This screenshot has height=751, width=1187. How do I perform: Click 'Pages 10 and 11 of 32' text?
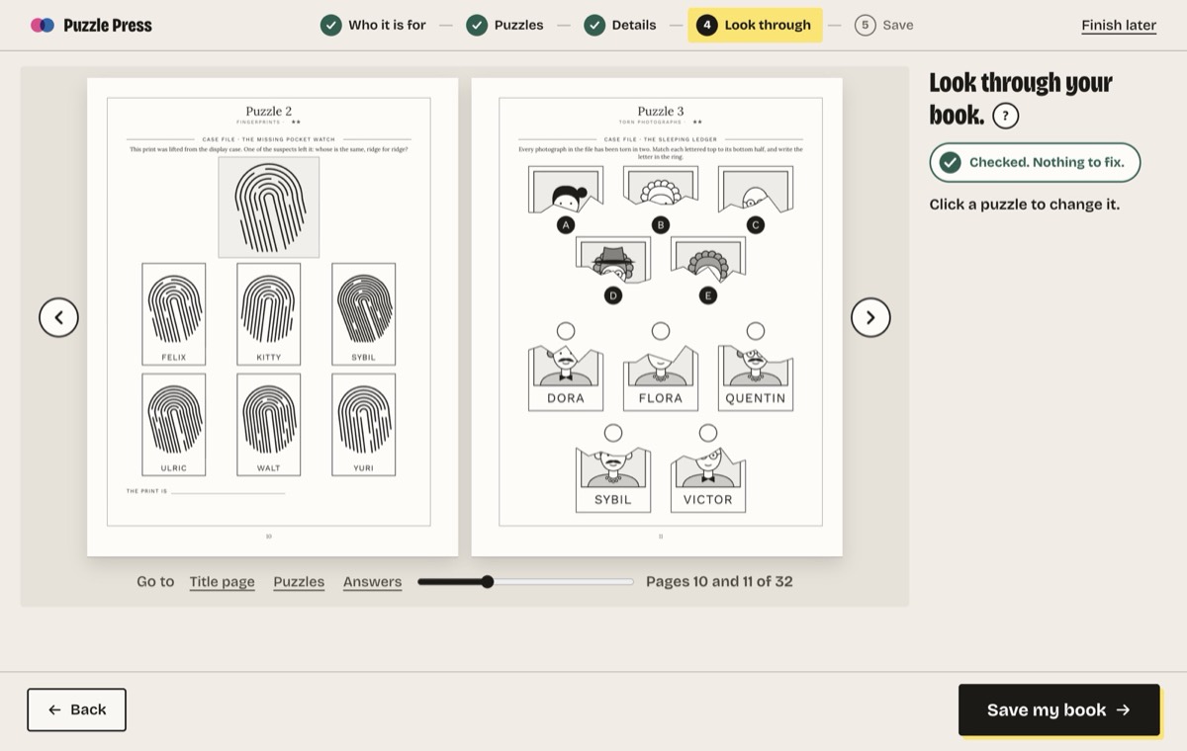(719, 581)
